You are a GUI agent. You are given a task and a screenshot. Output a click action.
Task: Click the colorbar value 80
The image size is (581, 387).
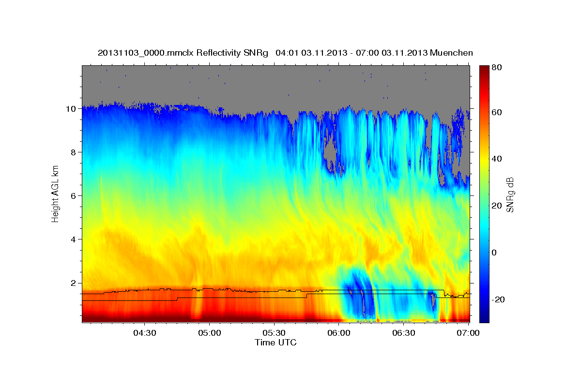pyautogui.click(x=496, y=67)
